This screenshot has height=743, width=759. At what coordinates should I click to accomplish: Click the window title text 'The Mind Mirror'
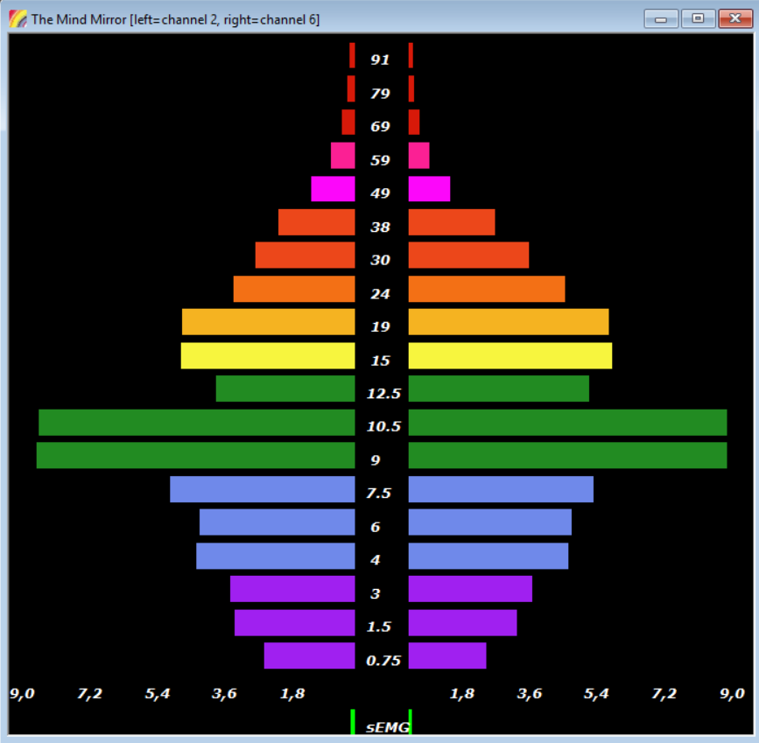click(79, 20)
